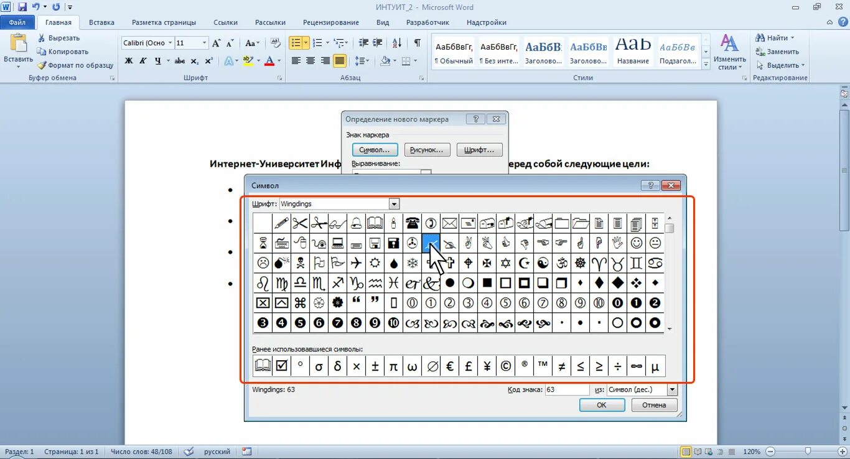Pick the Leo zodiac symbol
Image resolution: width=850 pixels, height=459 pixels.
pos(263,283)
